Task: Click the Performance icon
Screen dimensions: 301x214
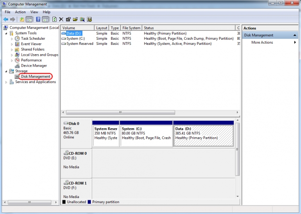Action: point(17,60)
